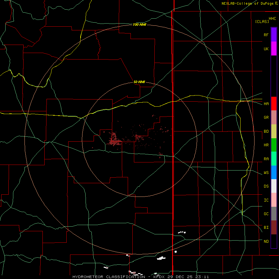The width and height of the screenshot is (279, 279).
Task: Click the HHC product label
Action: 272,19
